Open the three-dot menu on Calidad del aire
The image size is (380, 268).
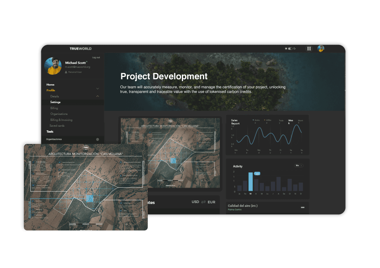point(302,207)
